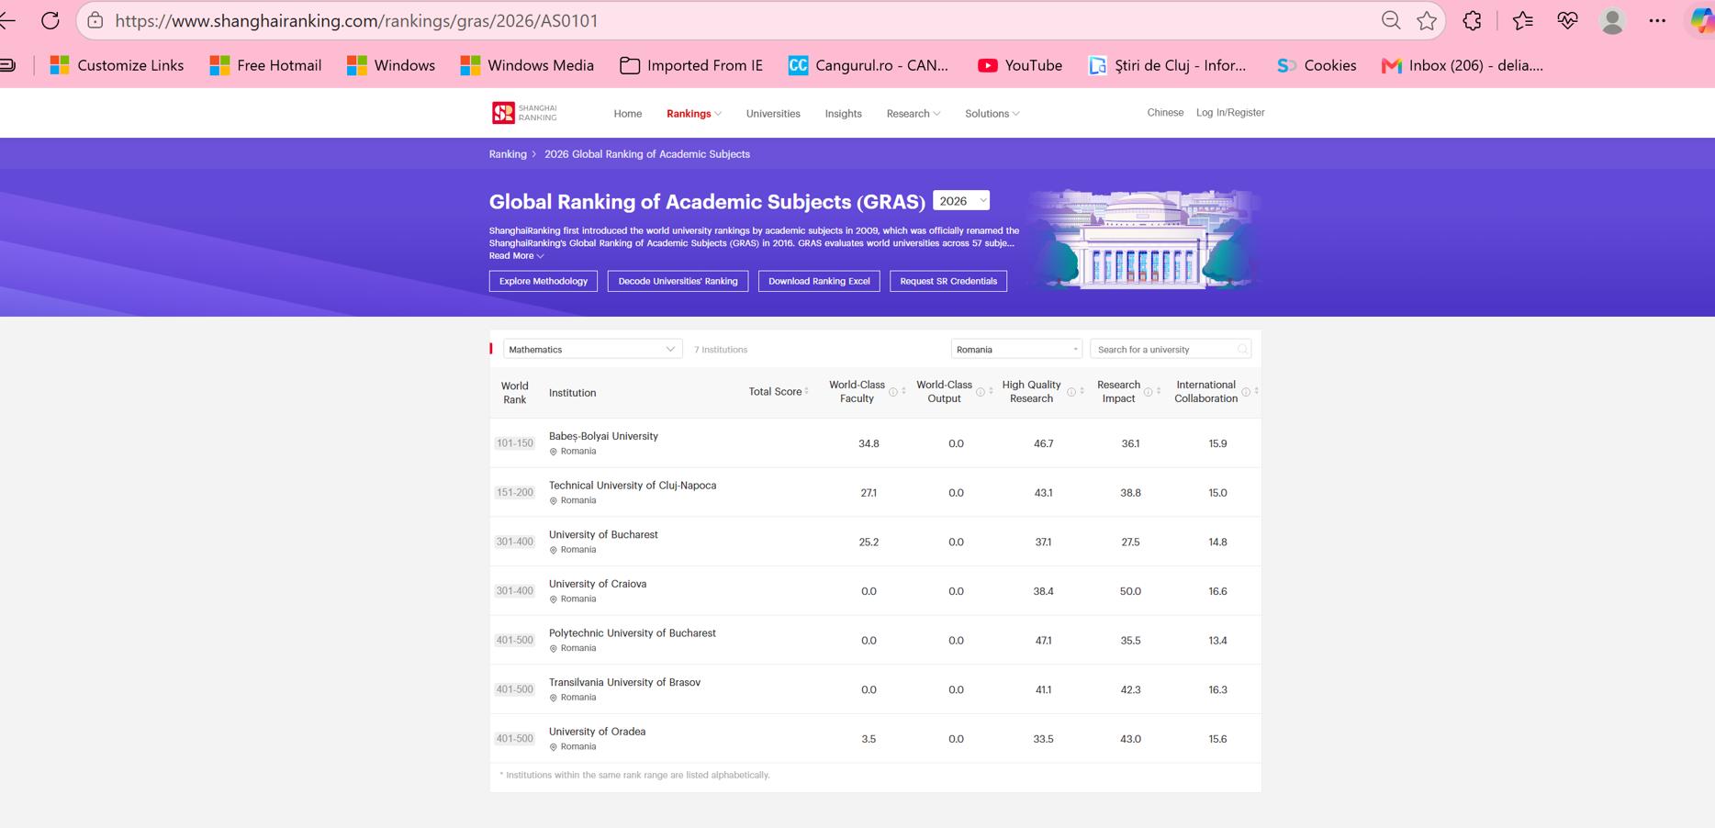Open the browser zoom magnifier icon
The width and height of the screenshot is (1715, 828).
coord(1391,20)
